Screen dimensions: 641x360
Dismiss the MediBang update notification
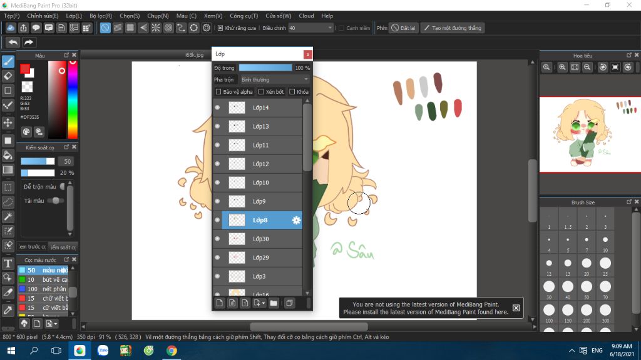(516, 307)
